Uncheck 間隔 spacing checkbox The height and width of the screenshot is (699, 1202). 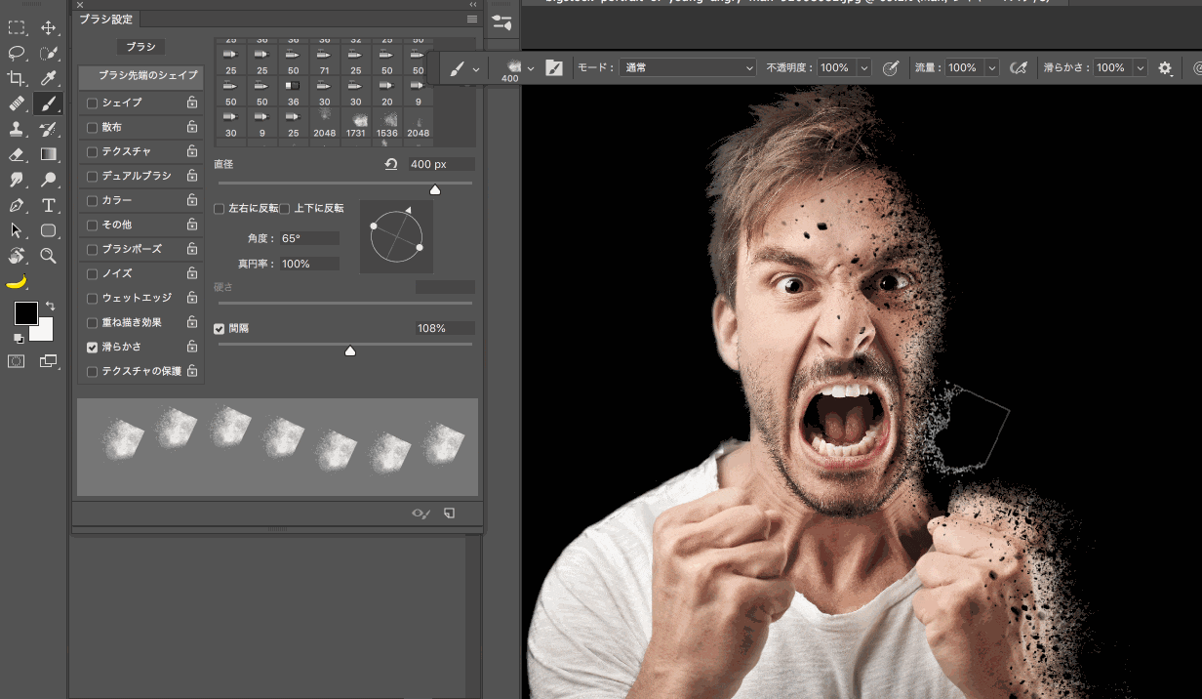[x=219, y=329]
